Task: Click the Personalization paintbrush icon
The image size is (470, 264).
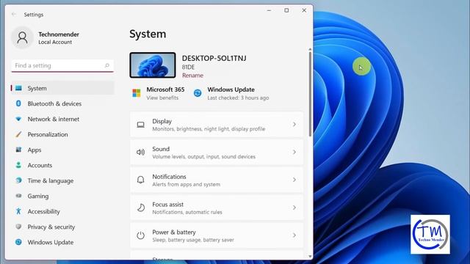Action: pyautogui.click(x=18, y=134)
